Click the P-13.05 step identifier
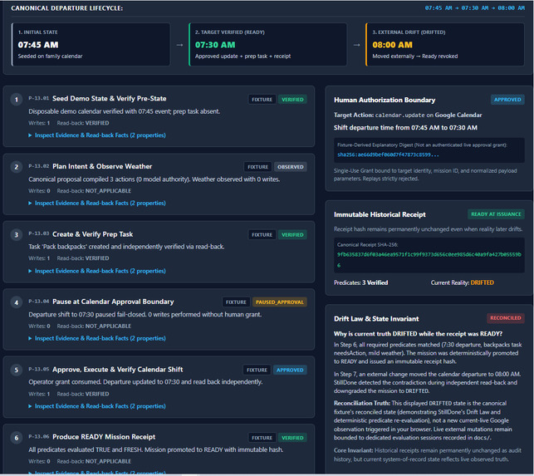534x476 pixels. [38, 369]
